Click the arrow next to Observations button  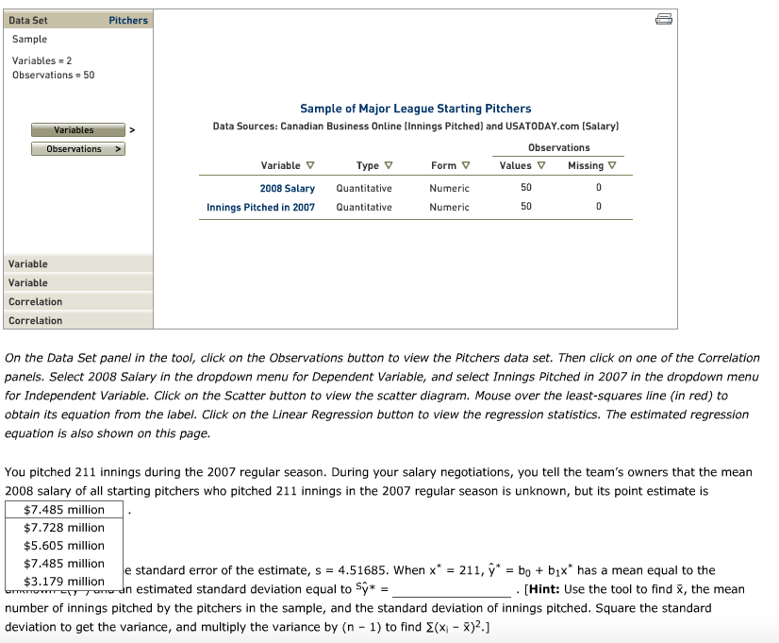117,148
